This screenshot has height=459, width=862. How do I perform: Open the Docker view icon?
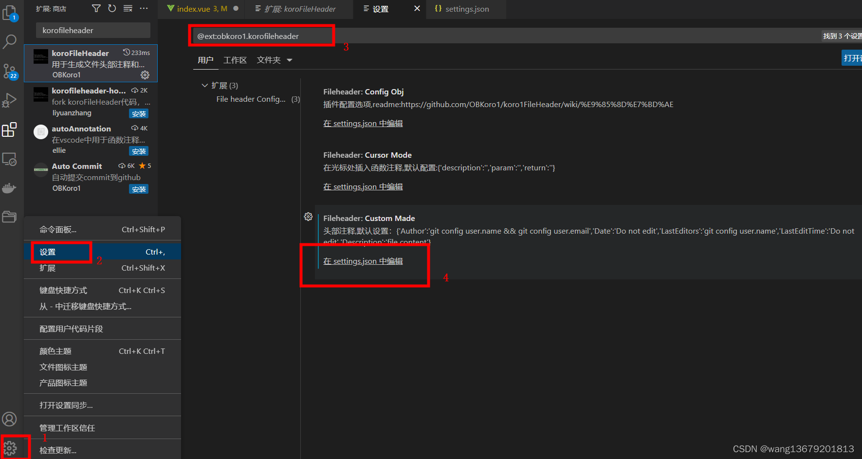click(x=10, y=188)
